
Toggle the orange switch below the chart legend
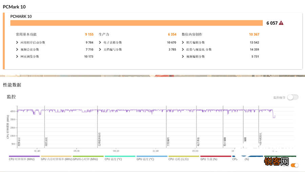(x=294, y=165)
